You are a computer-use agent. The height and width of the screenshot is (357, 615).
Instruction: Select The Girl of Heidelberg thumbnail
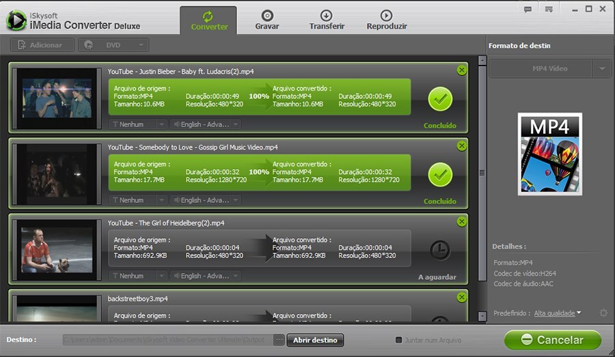(57, 250)
